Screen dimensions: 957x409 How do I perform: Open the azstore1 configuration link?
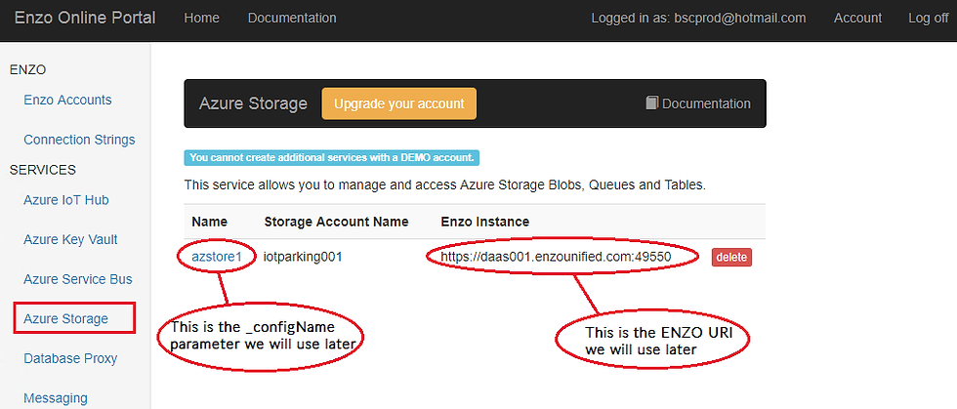pyautogui.click(x=217, y=257)
